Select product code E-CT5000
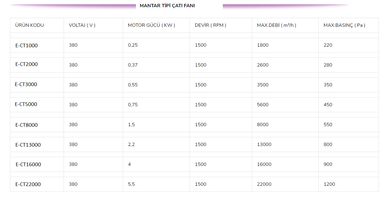Image resolution: width=388 pixels, height=199 pixels. click(x=26, y=104)
